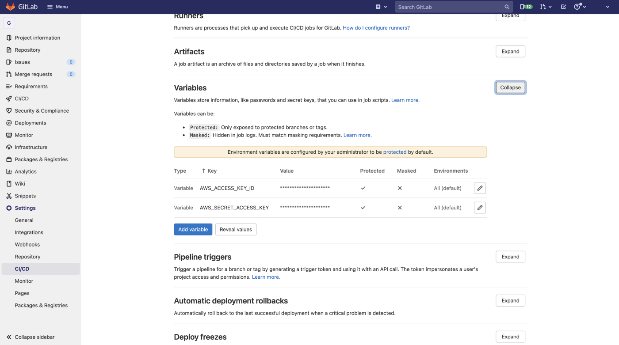Click the Reveal values button
Viewport: 619px width, 345px height.
[x=236, y=229]
